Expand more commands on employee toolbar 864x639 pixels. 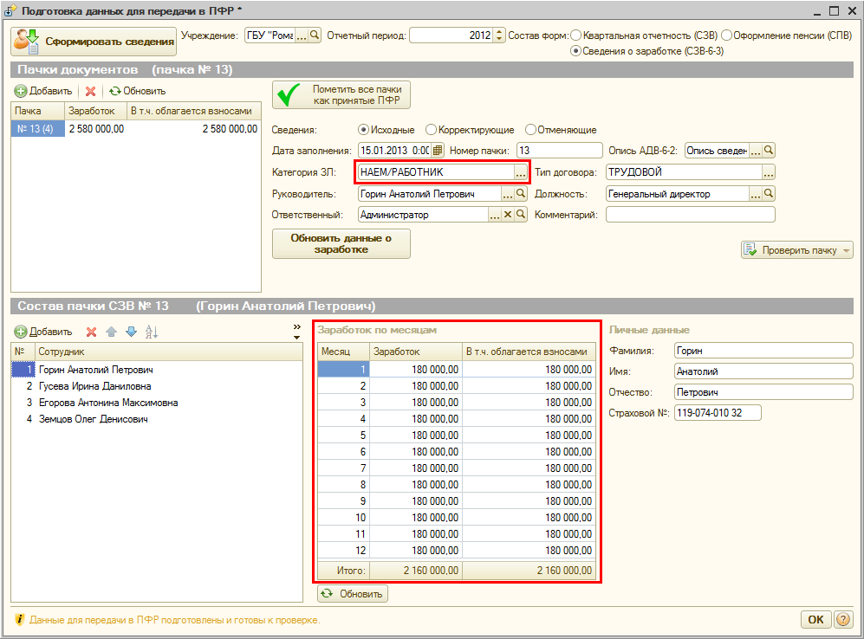pos(297,329)
